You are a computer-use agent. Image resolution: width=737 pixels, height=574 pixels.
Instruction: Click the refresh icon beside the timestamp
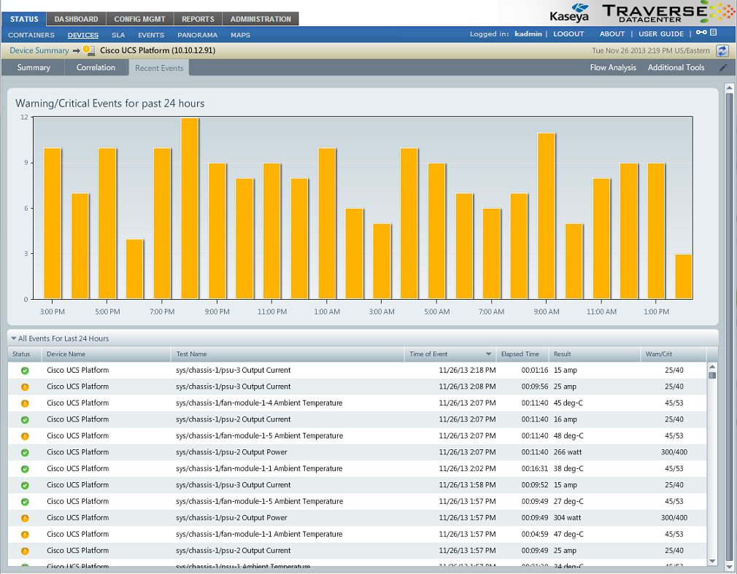pos(722,50)
